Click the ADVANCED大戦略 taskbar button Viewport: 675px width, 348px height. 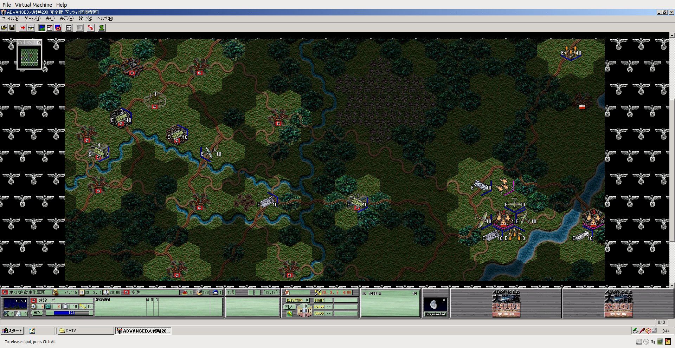click(x=143, y=331)
